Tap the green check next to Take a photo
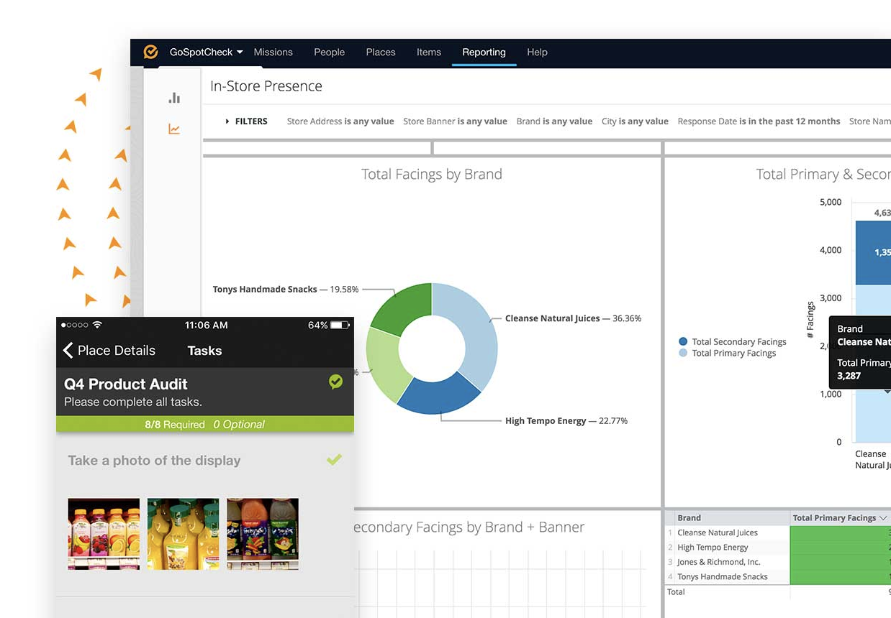The width and height of the screenshot is (891, 618). (334, 459)
